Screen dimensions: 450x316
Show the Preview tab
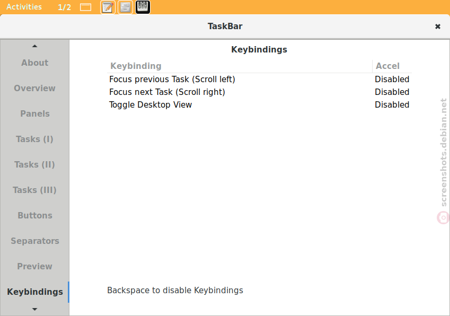pyautogui.click(x=35, y=266)
